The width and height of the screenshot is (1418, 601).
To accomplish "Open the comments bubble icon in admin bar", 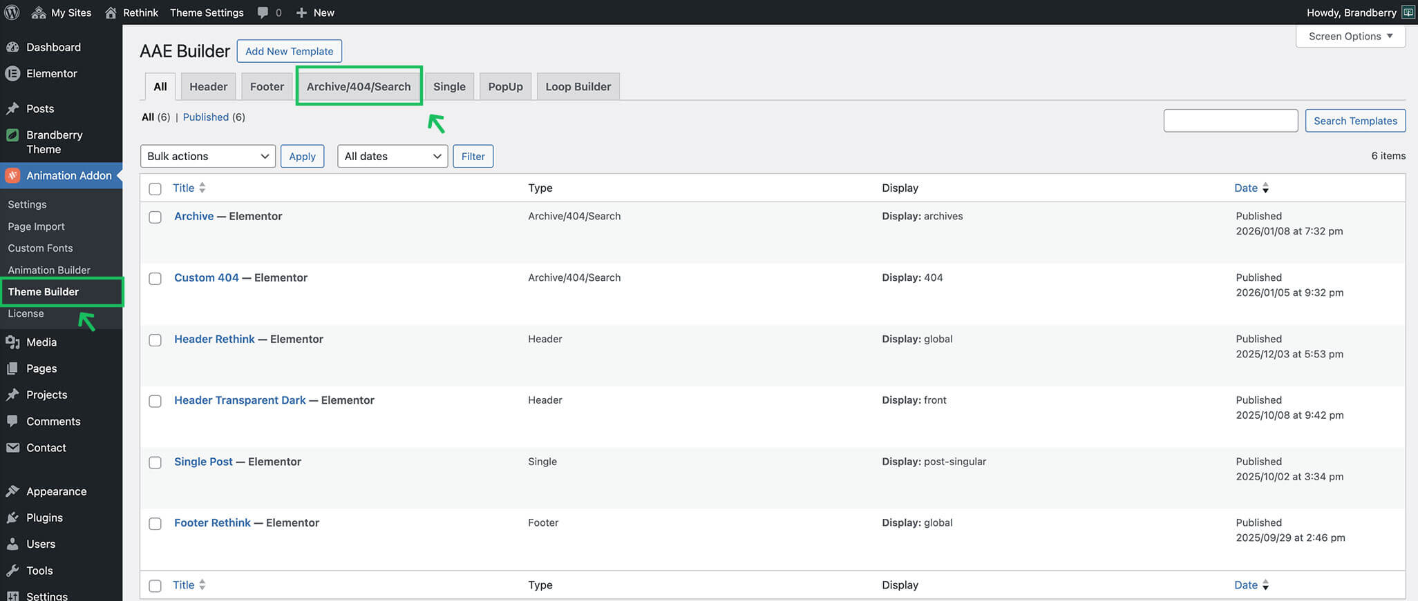I will tap(263, 12).
